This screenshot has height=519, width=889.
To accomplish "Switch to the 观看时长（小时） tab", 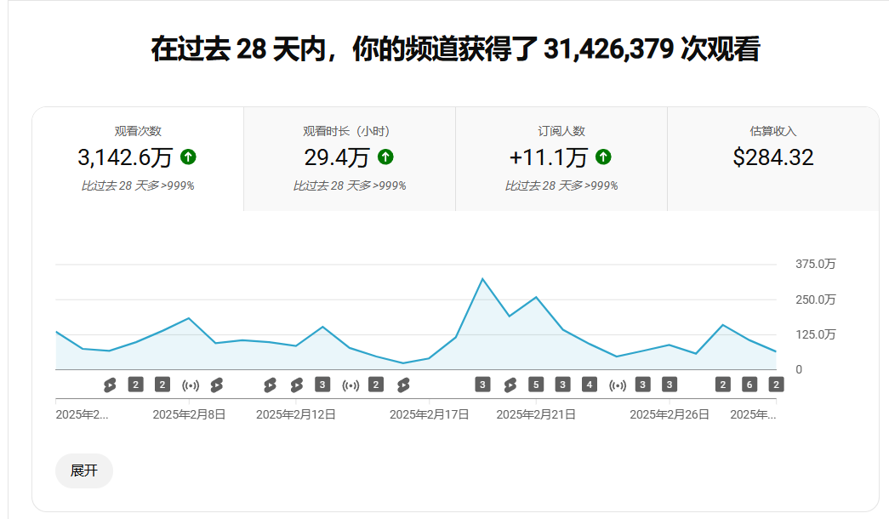I will 350,159.
